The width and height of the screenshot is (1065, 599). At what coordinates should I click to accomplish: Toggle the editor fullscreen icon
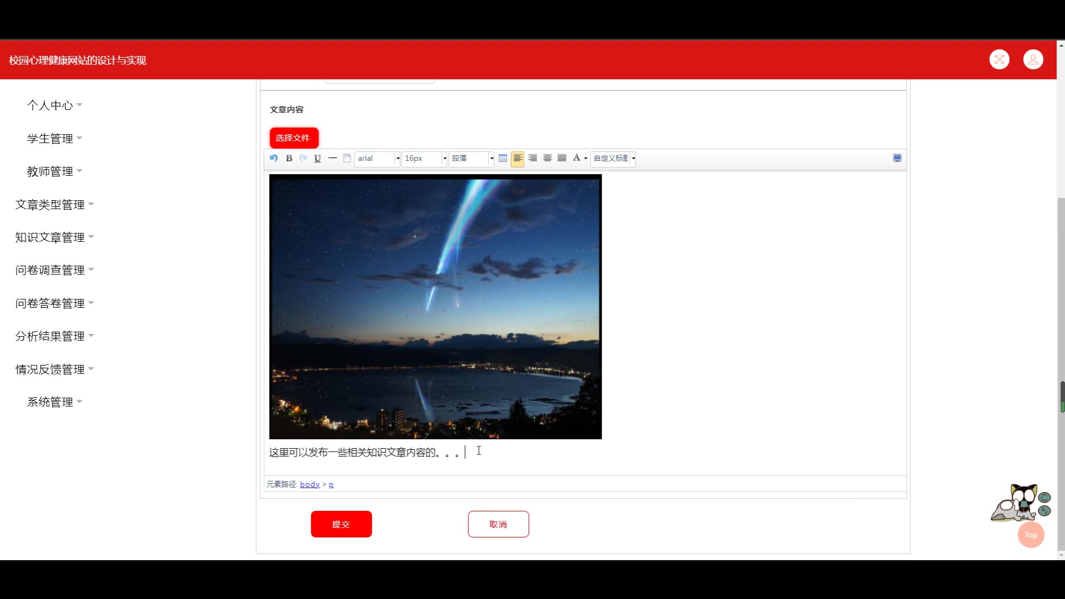click(897, 158)
